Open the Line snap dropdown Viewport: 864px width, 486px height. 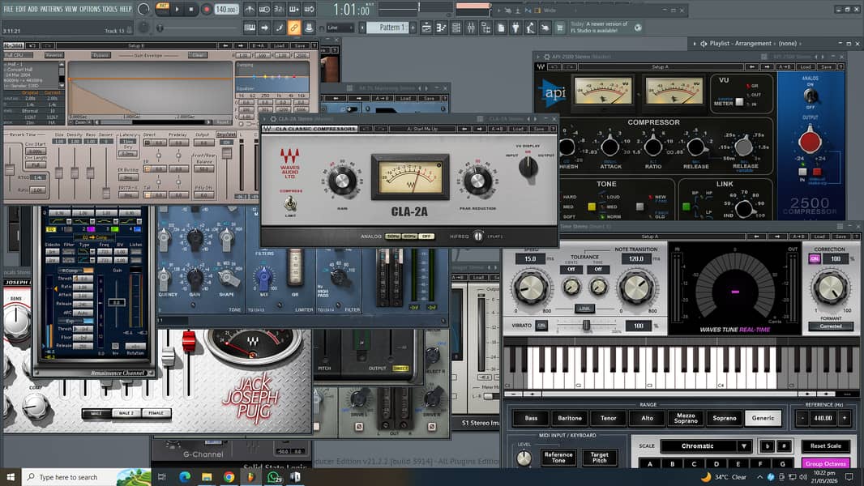(340, 28)
